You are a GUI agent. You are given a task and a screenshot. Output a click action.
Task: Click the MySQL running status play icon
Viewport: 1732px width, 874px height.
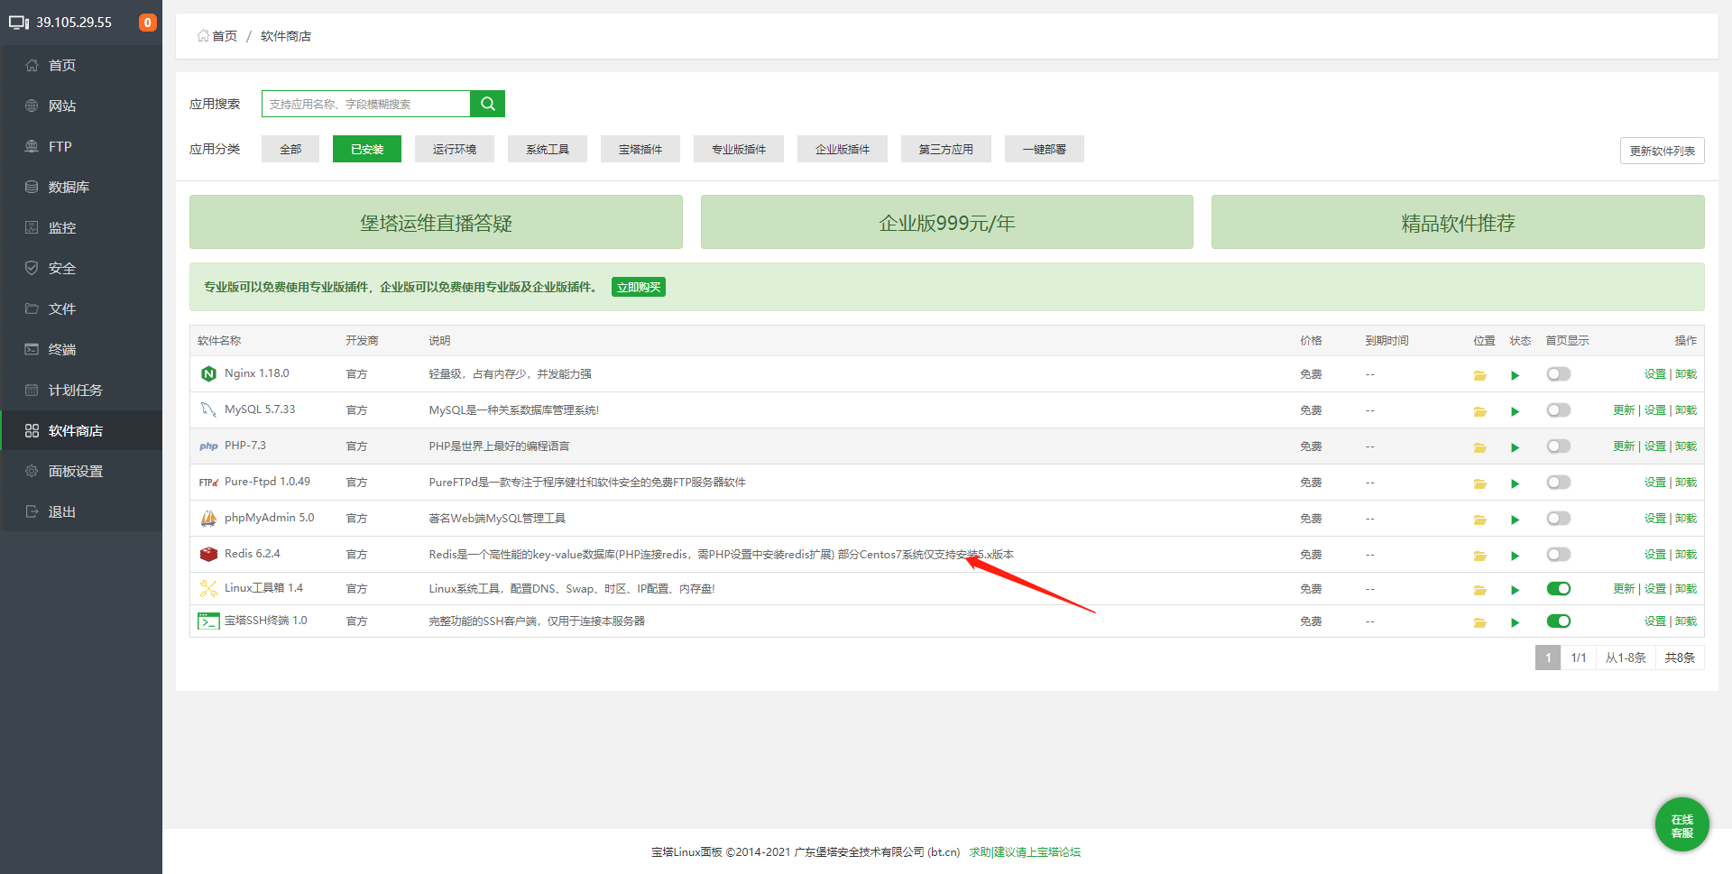[1515, 411]
